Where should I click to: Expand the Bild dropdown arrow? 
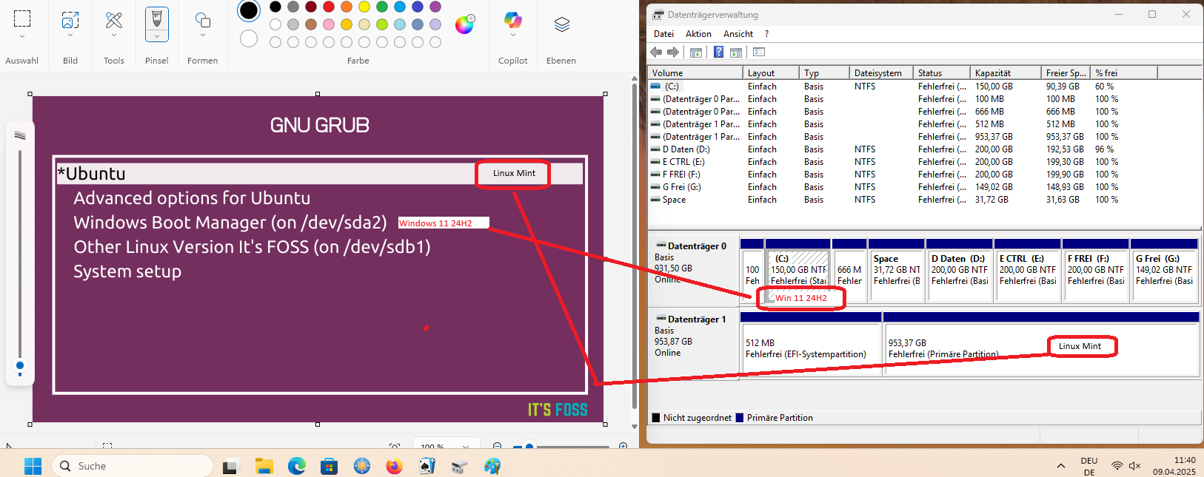point(70,35)
